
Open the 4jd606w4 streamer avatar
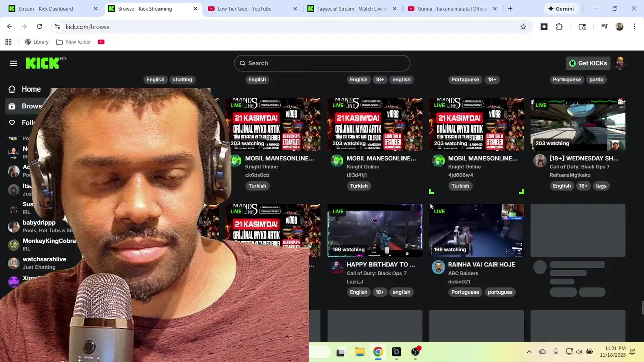click(x=439, y=161)
